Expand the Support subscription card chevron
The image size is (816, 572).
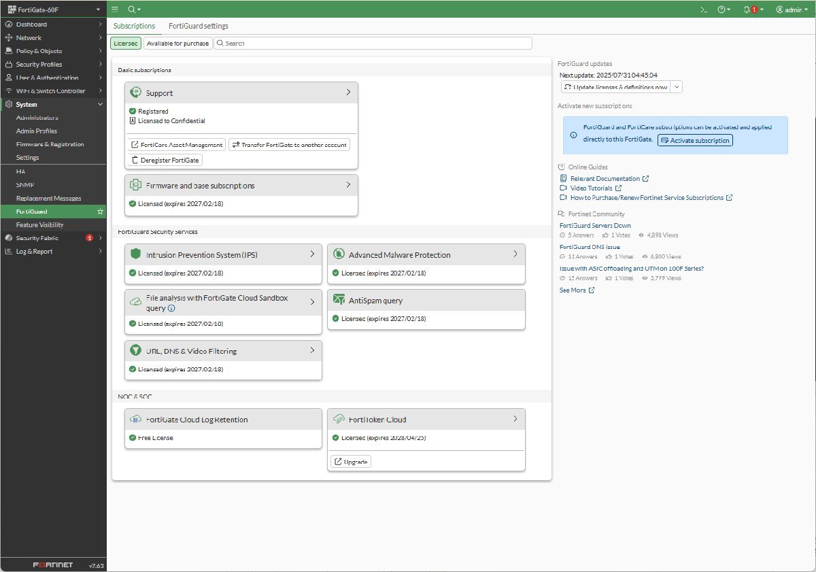[x=348, y=92]
